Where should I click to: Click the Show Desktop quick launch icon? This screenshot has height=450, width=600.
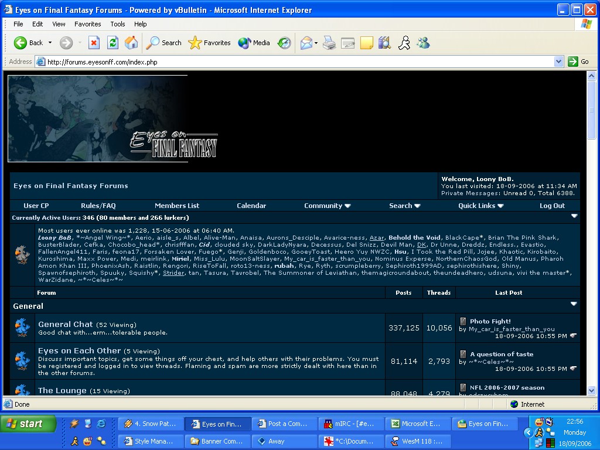pos(88,424)
